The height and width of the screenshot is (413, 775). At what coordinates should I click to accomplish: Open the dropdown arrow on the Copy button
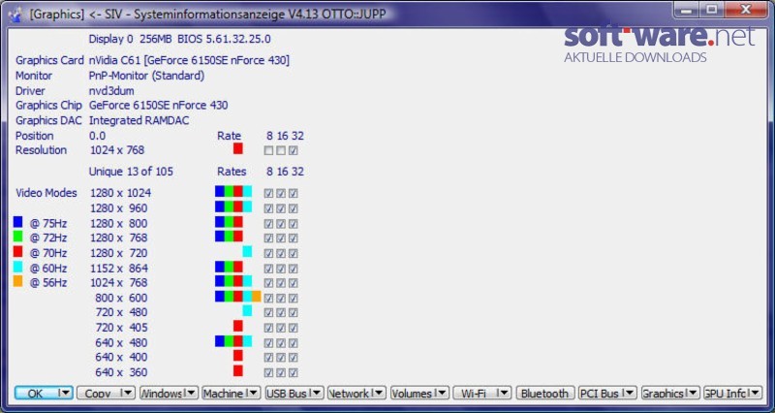127,394
